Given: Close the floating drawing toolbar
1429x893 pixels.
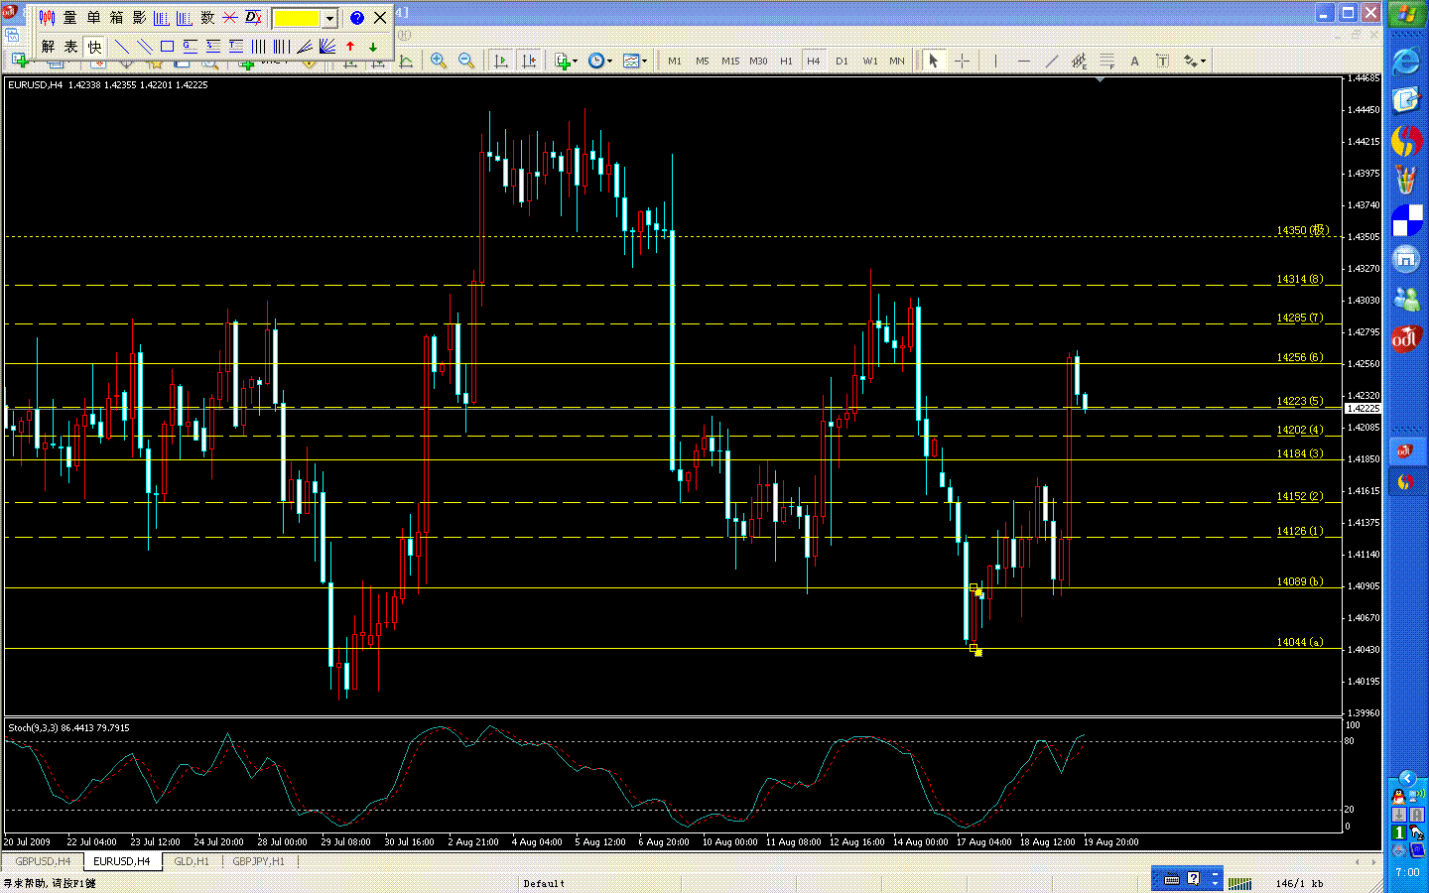Looking at the screenshot, I should tap(380, 18).
